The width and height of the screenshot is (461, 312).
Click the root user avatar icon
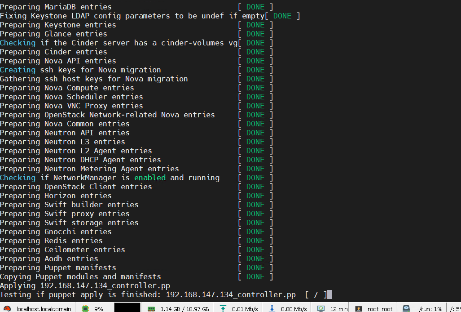click(359, 308)
